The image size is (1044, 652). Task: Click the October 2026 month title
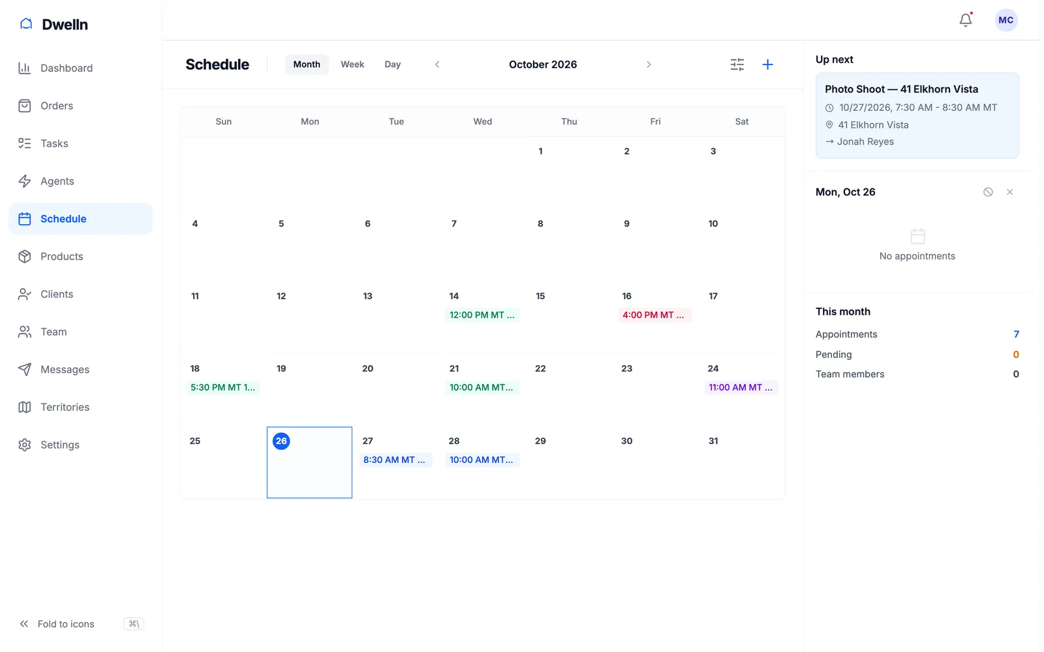pos(543,65)
